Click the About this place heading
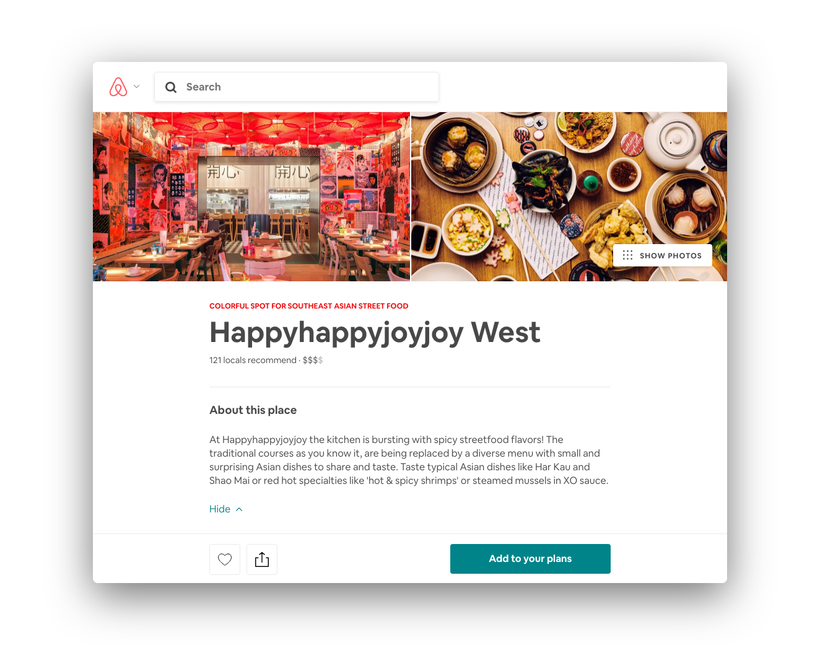Viewport: 820px width, 645px height. coord(253,410)
